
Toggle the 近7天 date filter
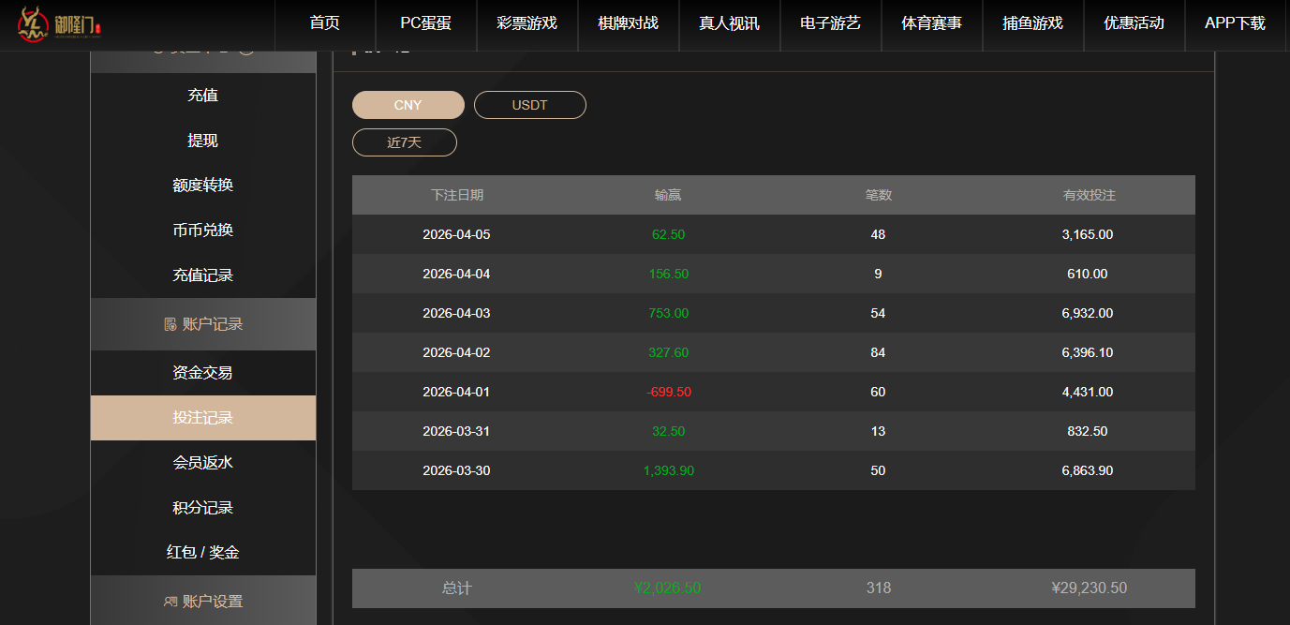404,141
